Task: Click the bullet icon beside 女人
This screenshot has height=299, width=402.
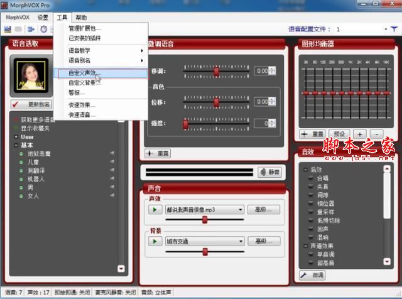Action: click(x=21, y=196)
